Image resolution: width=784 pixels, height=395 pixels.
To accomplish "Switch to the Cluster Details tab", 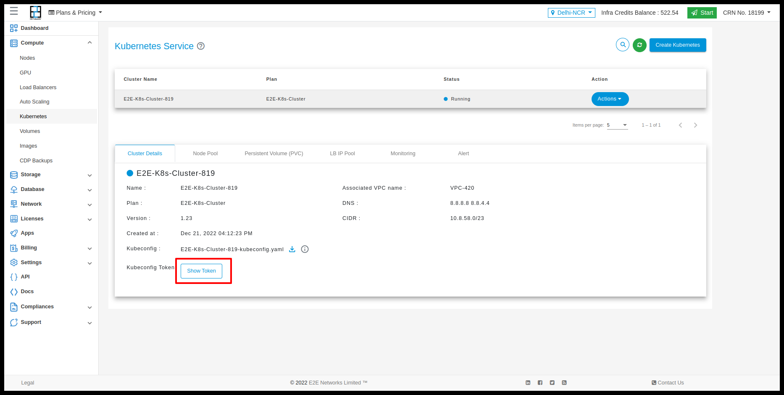I will point(145,154).
